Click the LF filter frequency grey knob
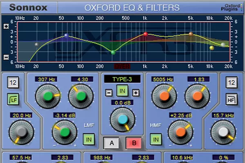 (21, 132)
